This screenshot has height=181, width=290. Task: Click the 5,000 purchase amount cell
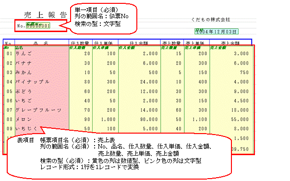150,129
